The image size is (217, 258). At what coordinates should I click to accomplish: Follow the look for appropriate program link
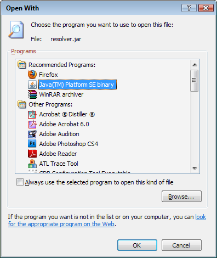point(107,221)
